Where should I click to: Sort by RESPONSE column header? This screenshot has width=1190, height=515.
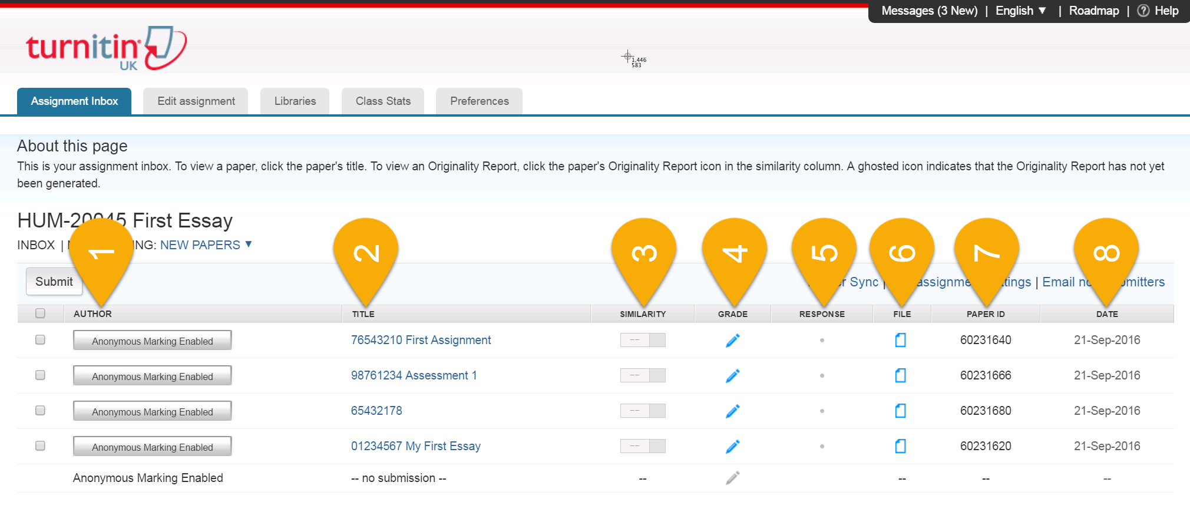click(822, 314)
